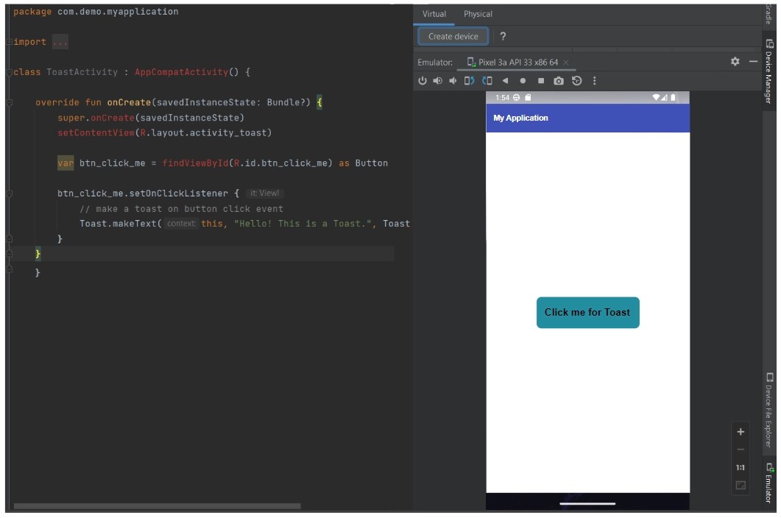Switch to the Physical devices tab
Image resolution: width=781 pixels, height=518 pixels.
pyautogui.click(x=478, y=14)
